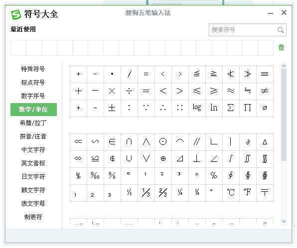Insert the ∏ product symbol
Screen dimensions: 297x248
248,108
